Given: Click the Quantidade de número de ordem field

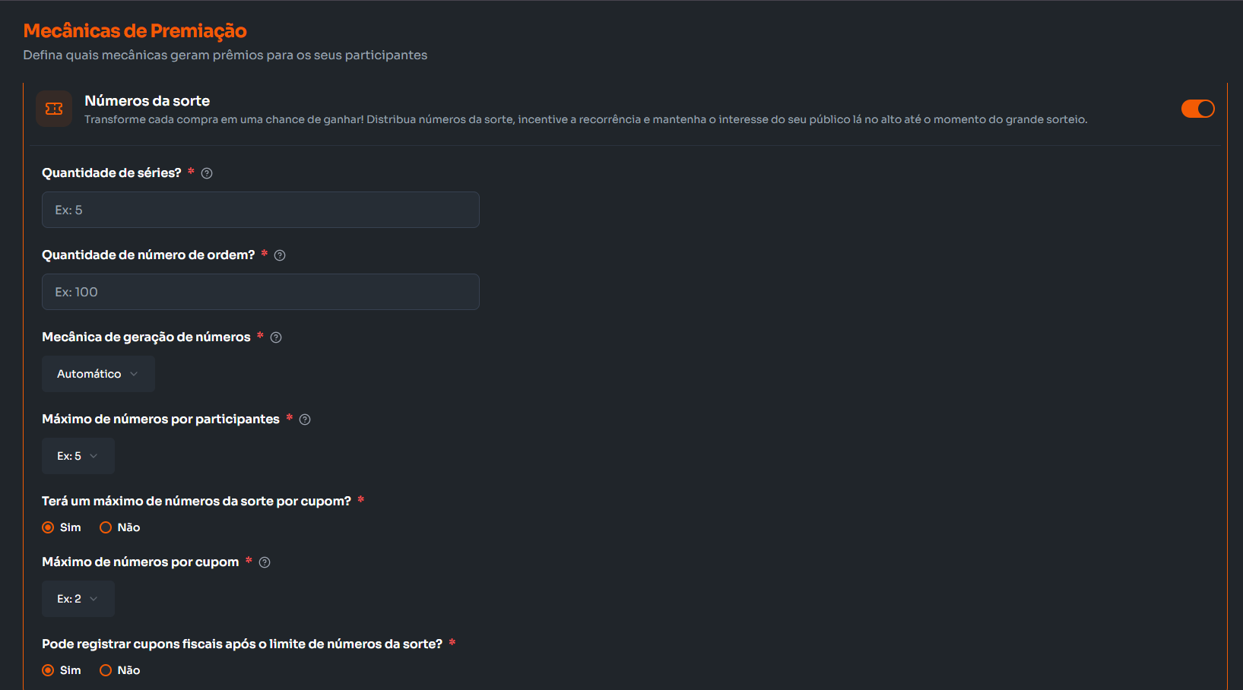Looking at the screenshot, I should pos(260,292).
